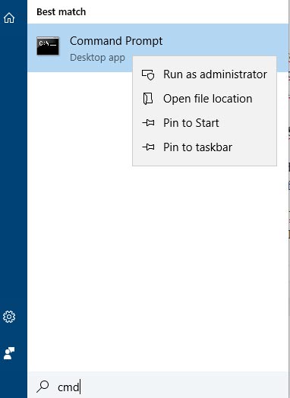Click the folder icon beside Open file location

pyautogui.click(x=148, y=99)
